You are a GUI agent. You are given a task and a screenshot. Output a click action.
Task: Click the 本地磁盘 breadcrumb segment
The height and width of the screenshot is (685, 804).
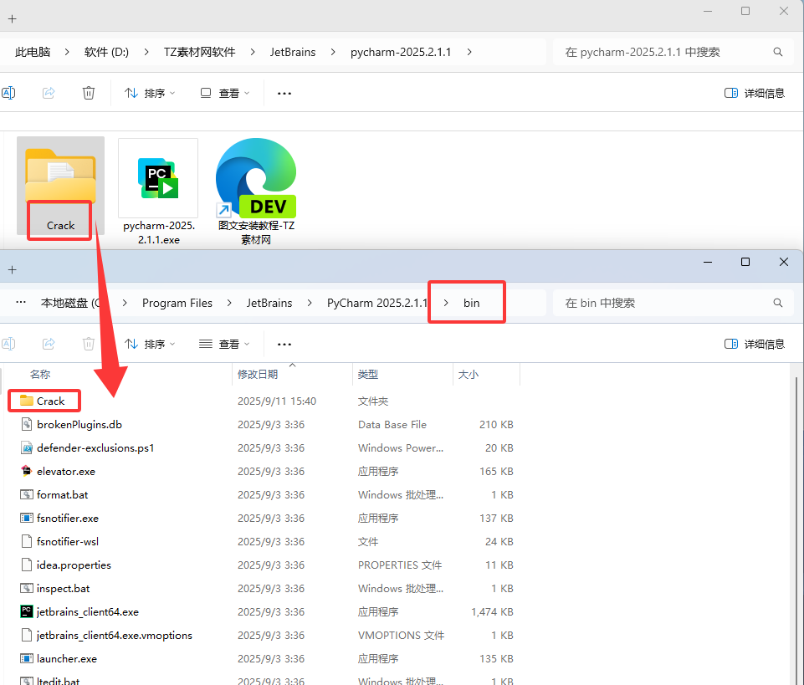71,303
